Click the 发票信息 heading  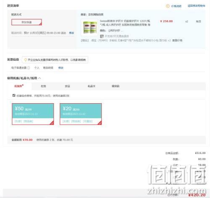click(13, 60)
